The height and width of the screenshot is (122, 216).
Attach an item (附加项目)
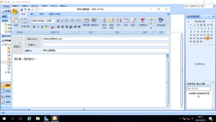[111, 23]
